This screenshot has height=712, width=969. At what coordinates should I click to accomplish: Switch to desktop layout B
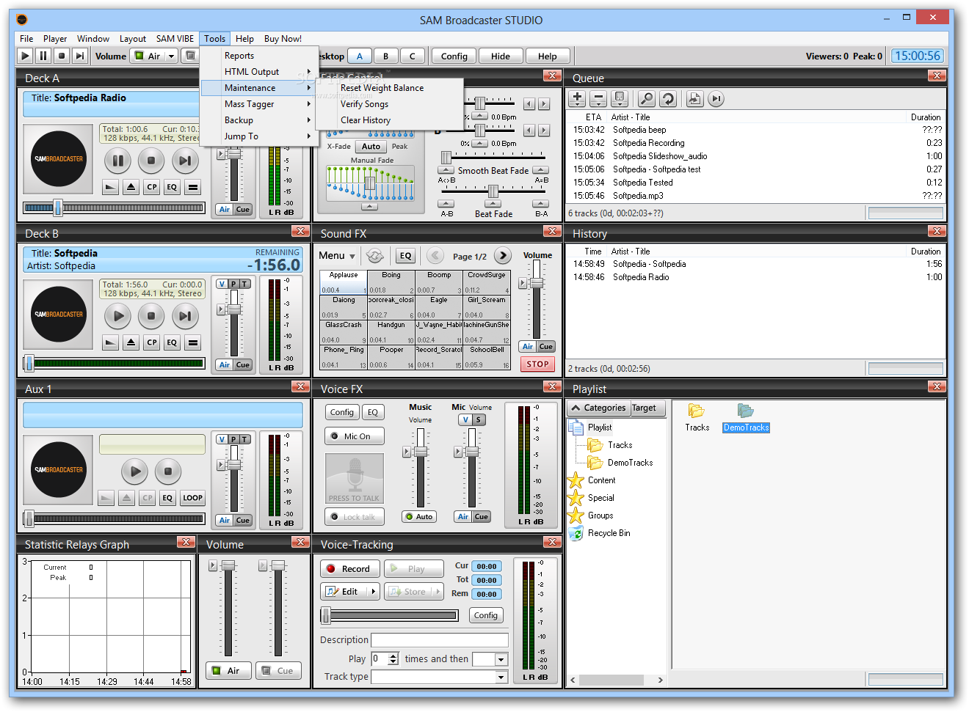[385, 56]
